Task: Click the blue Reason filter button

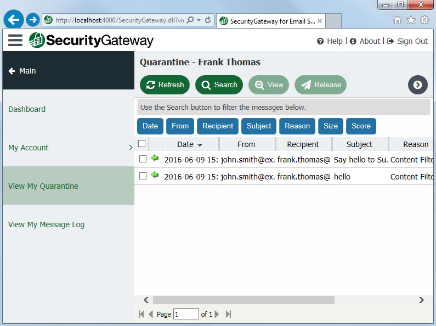Action: click(x=297, y=126)
